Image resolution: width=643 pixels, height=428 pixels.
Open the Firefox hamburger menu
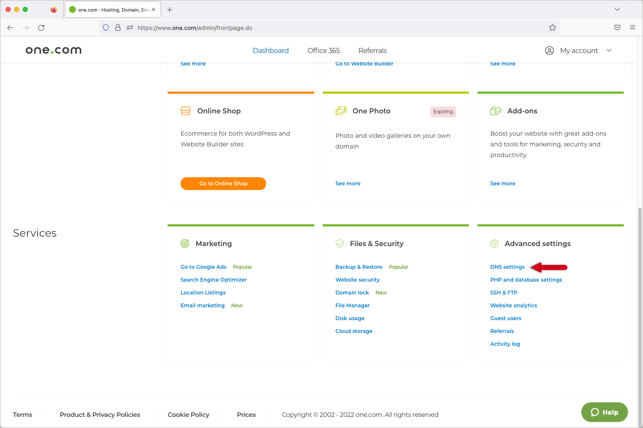[632, 27]
